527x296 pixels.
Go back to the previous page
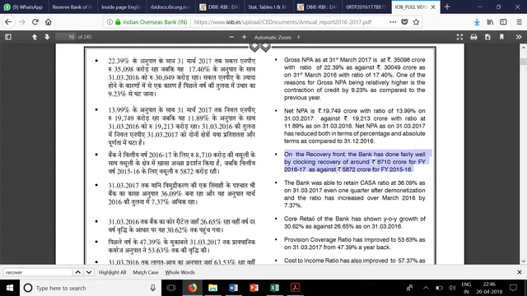click(x=8, y=22)
